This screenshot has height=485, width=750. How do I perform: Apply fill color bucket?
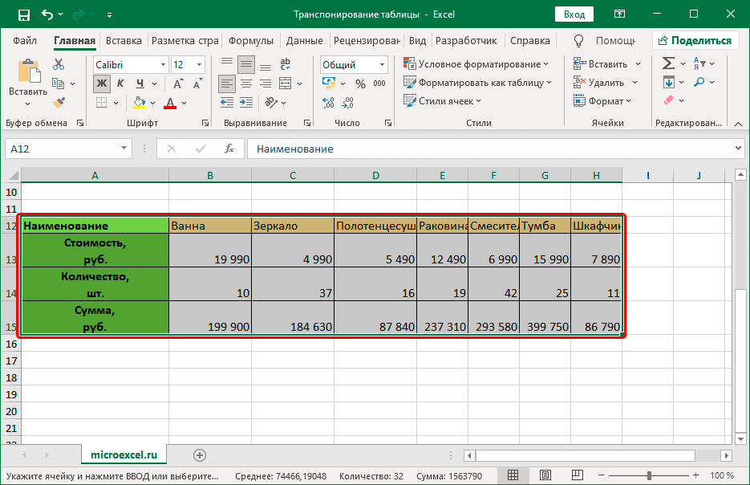(x=139, y=103)
